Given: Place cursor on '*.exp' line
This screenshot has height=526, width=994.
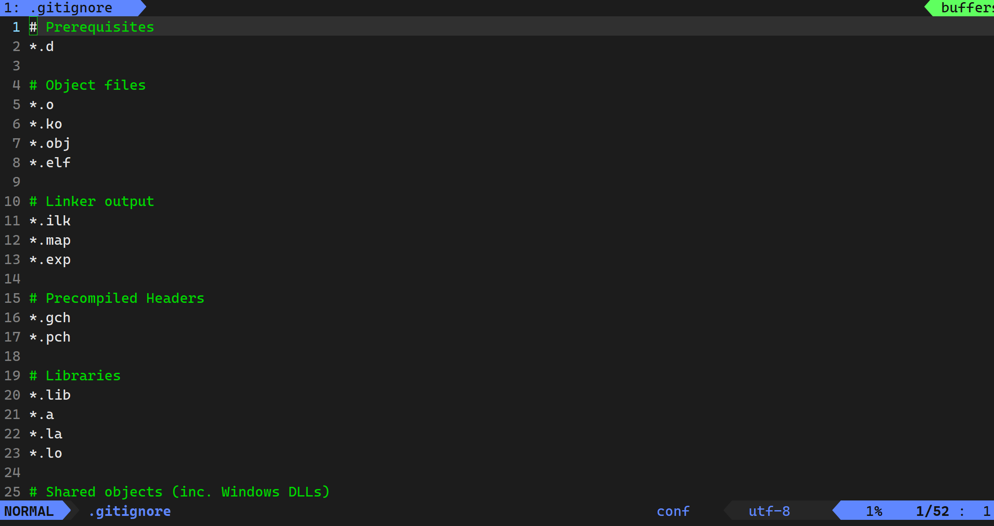Looking at the screenshot, I should tap(50, 259).
